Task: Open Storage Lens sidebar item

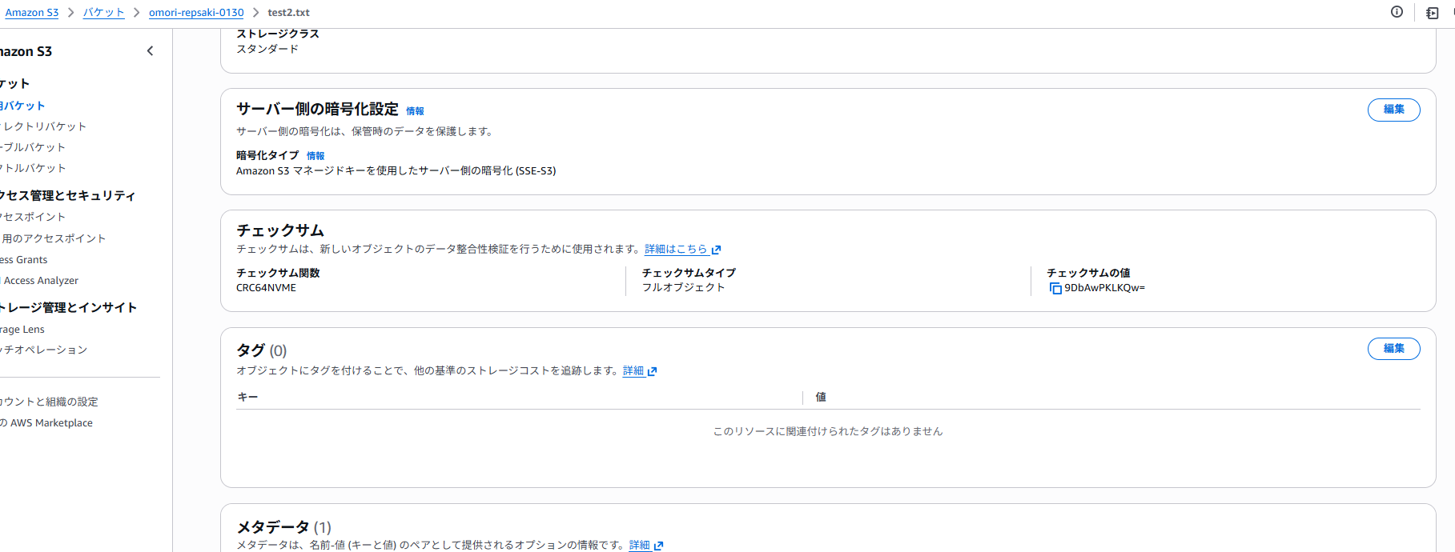Action: pyautogui.click(x=22, y=330)
